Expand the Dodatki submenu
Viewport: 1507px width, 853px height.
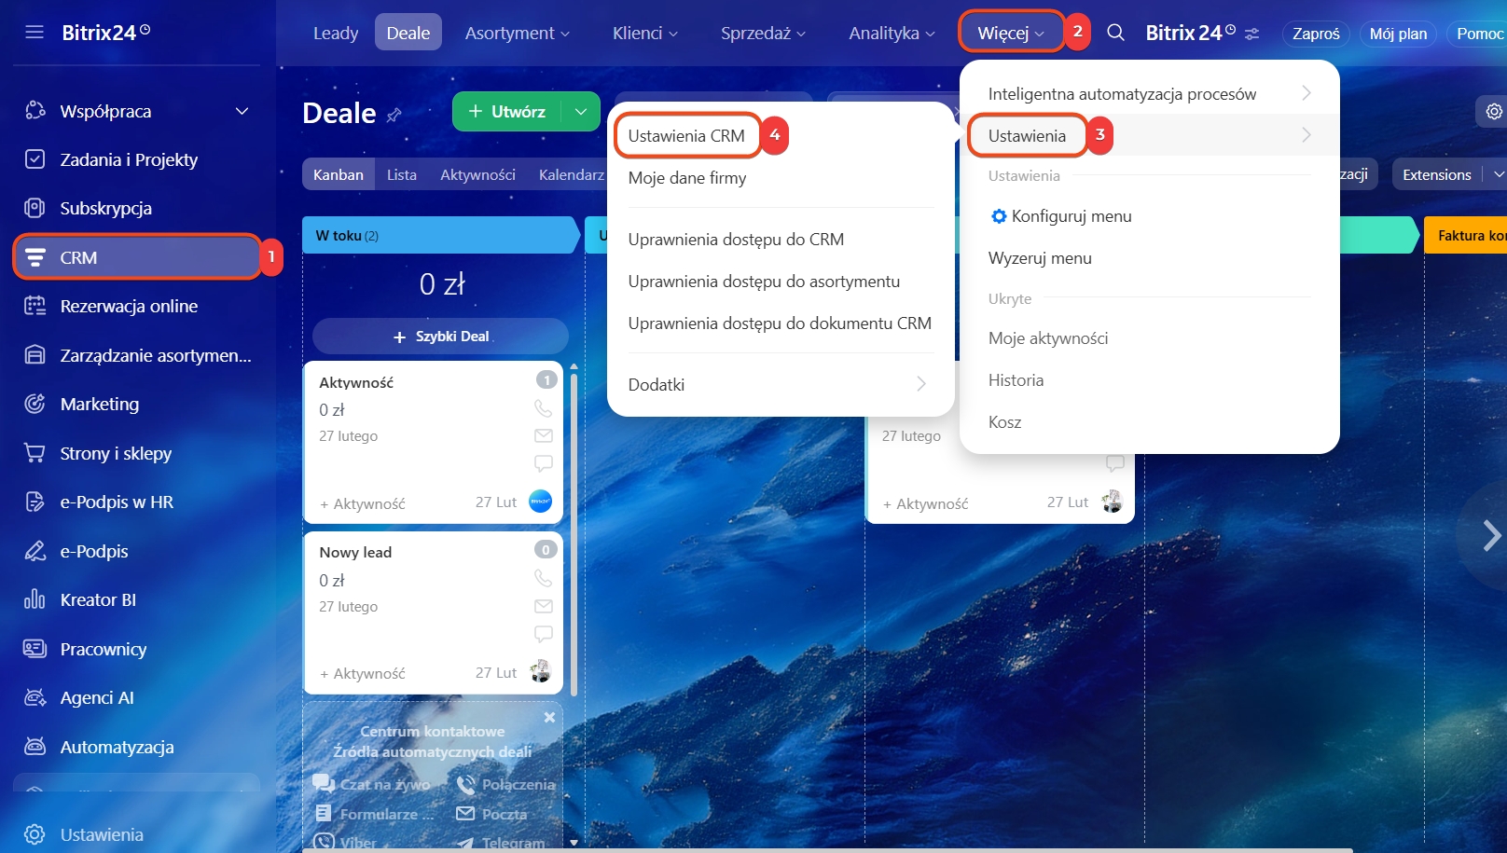pyautogui.click(x=780, y=384)
